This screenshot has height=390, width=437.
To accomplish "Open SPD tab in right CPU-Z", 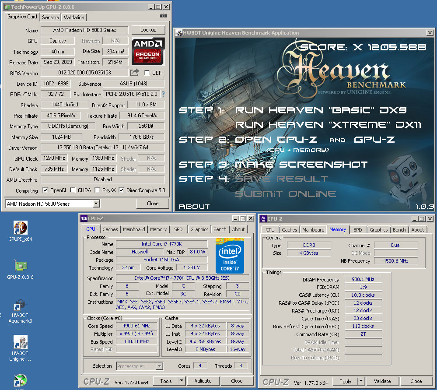I will (358, 230).
